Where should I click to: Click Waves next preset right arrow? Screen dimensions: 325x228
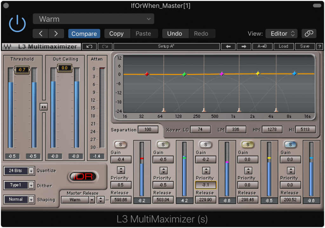pyautogui.click(x=244, y=46)
